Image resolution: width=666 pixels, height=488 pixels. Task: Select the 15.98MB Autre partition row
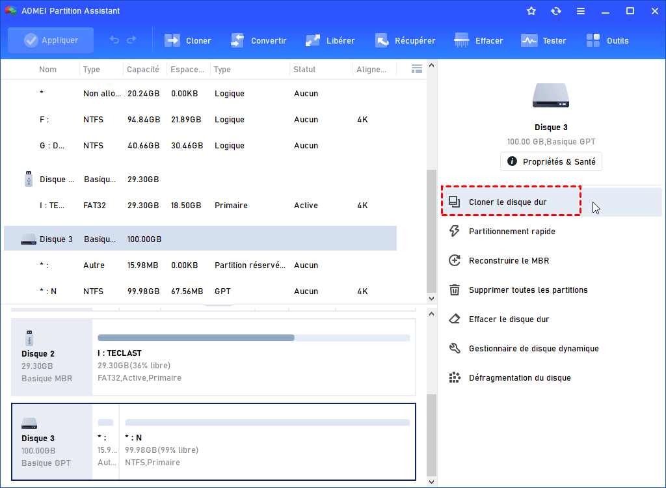200,265
